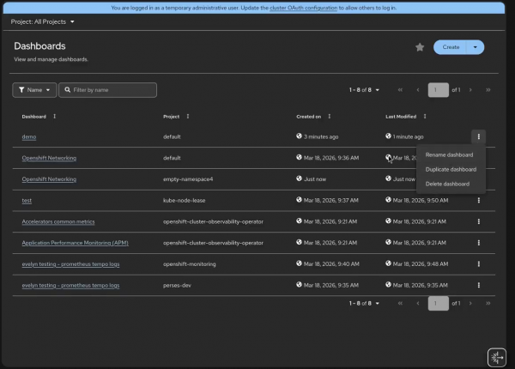
Task: Click the perses-dev project cell
Action: [177, 285]
